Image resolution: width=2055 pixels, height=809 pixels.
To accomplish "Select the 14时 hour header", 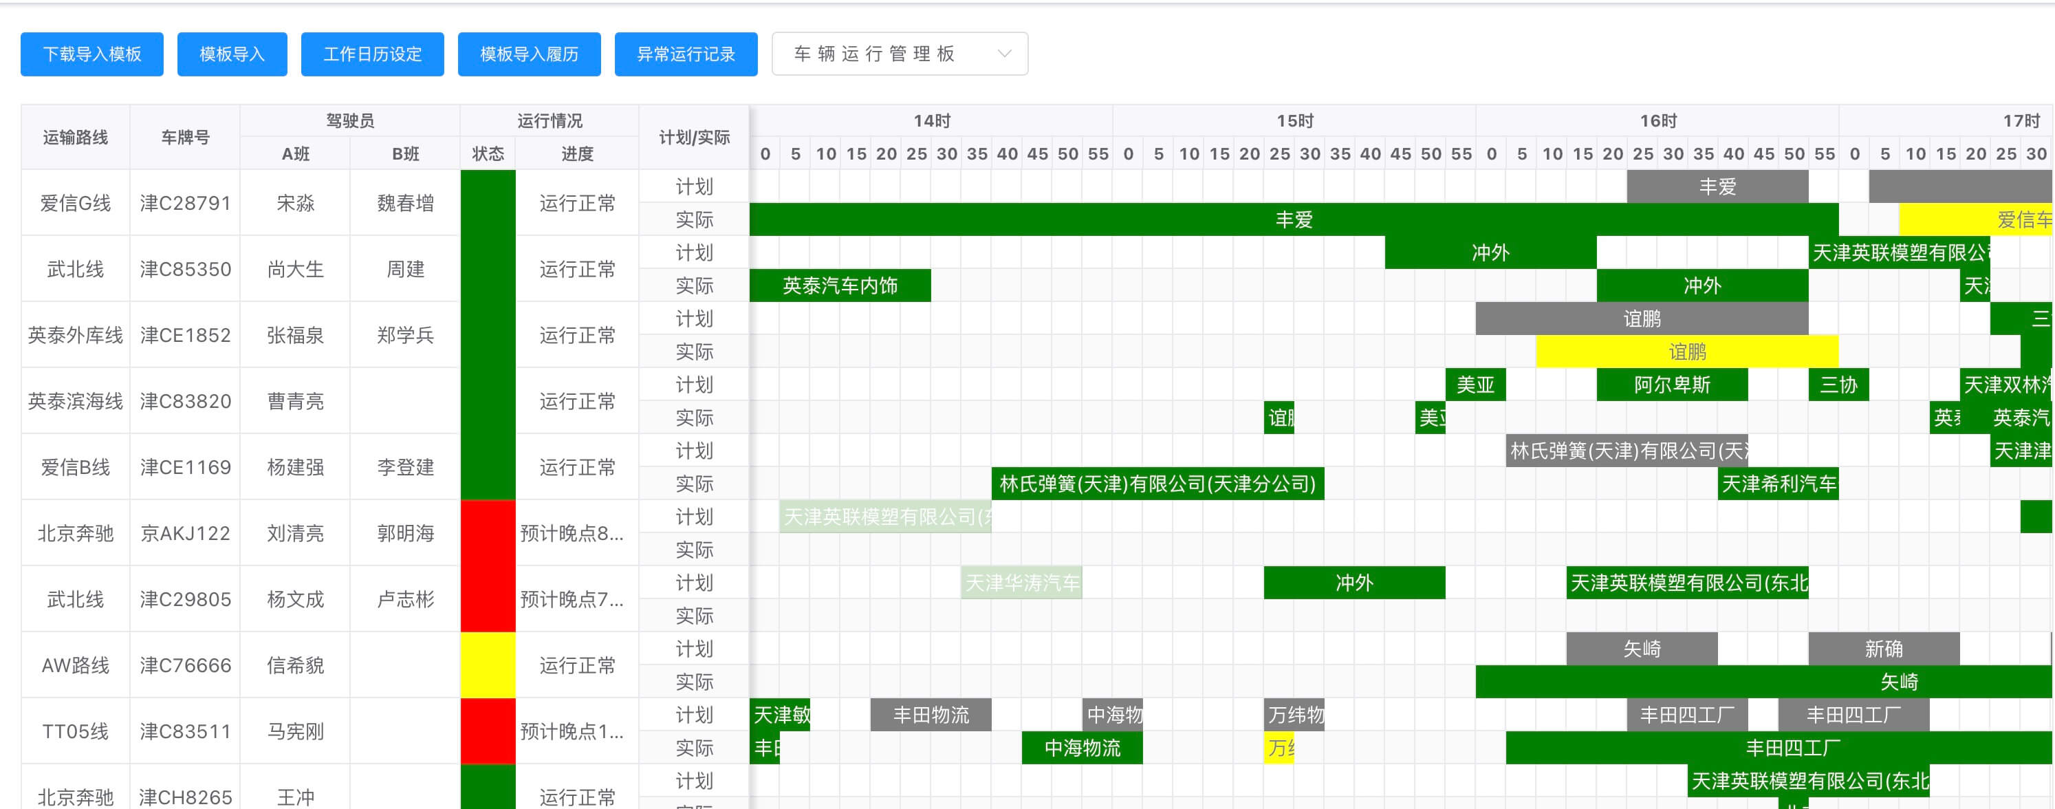I will pyautogui.click(x=932, y=121).
